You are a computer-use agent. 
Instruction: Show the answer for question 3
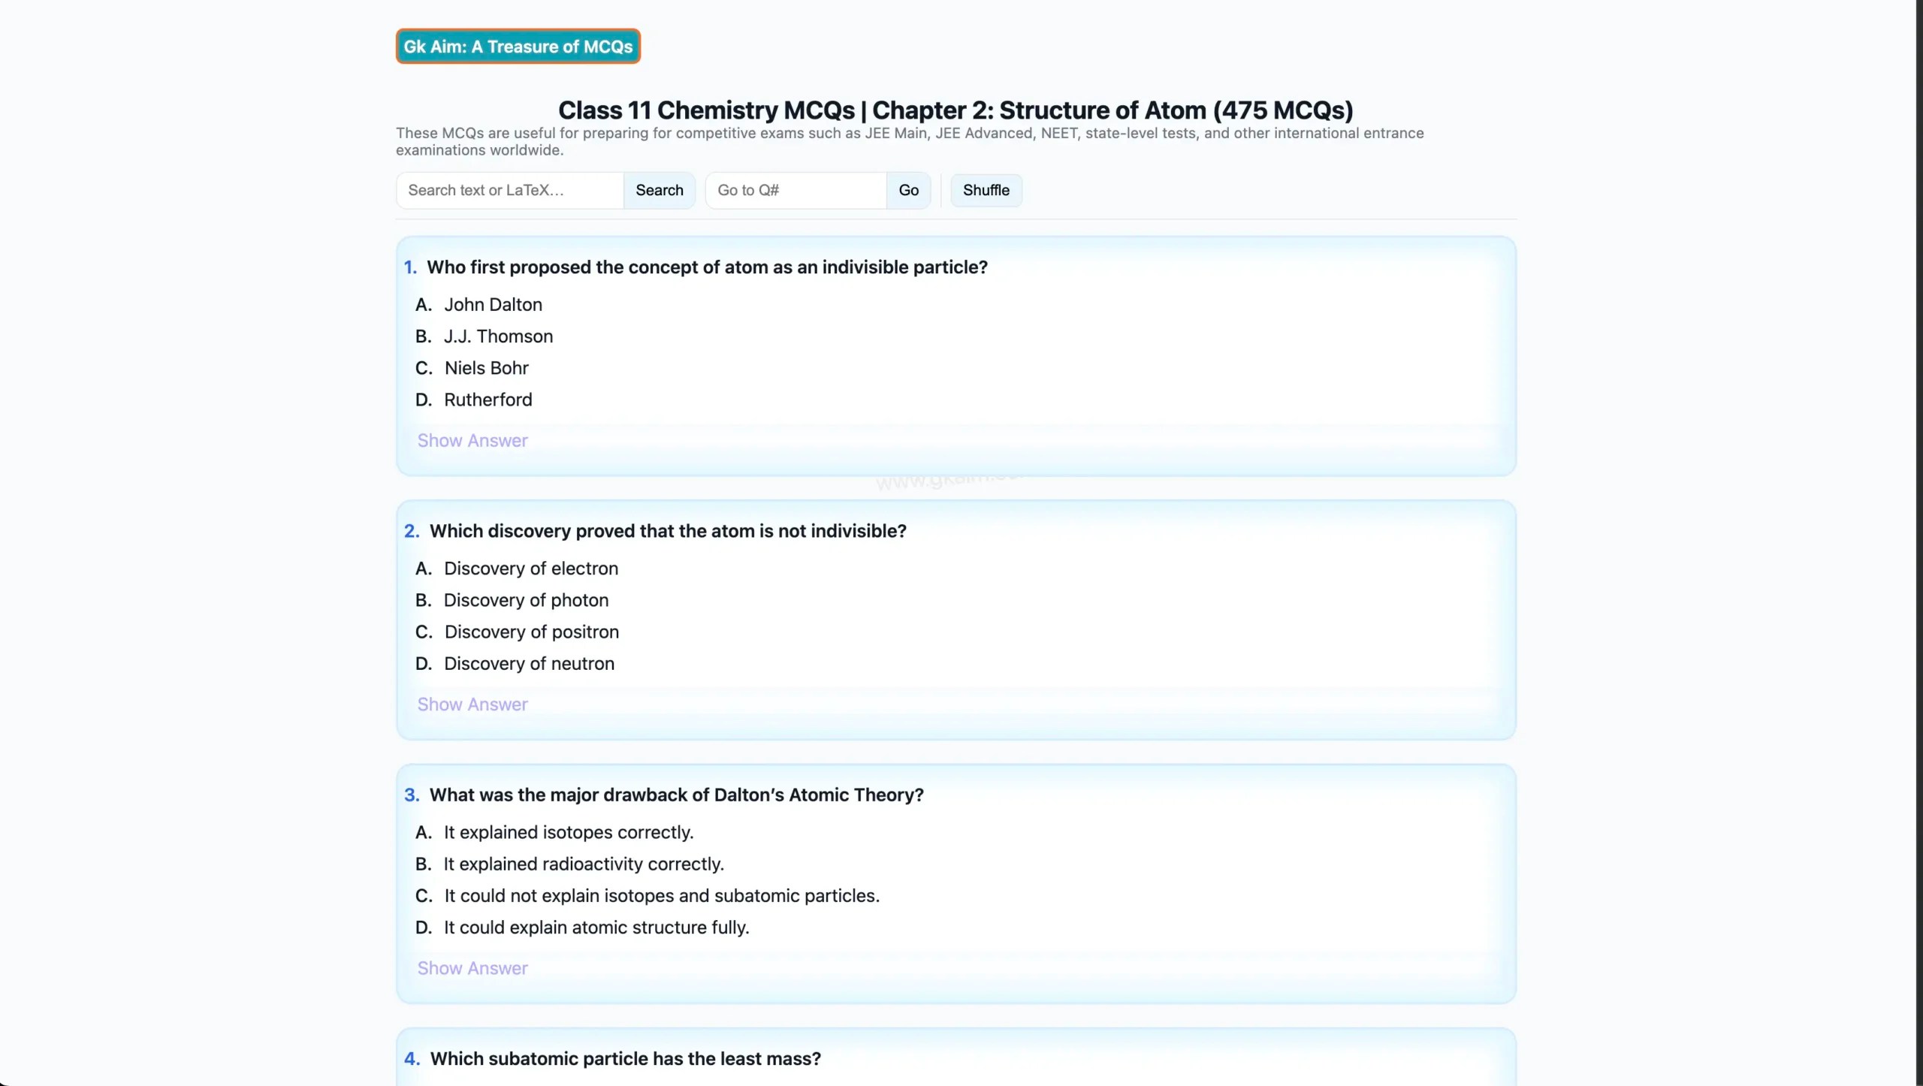(x=472, y=968)
